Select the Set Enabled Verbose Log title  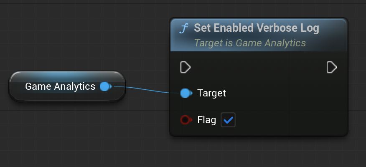256,28
